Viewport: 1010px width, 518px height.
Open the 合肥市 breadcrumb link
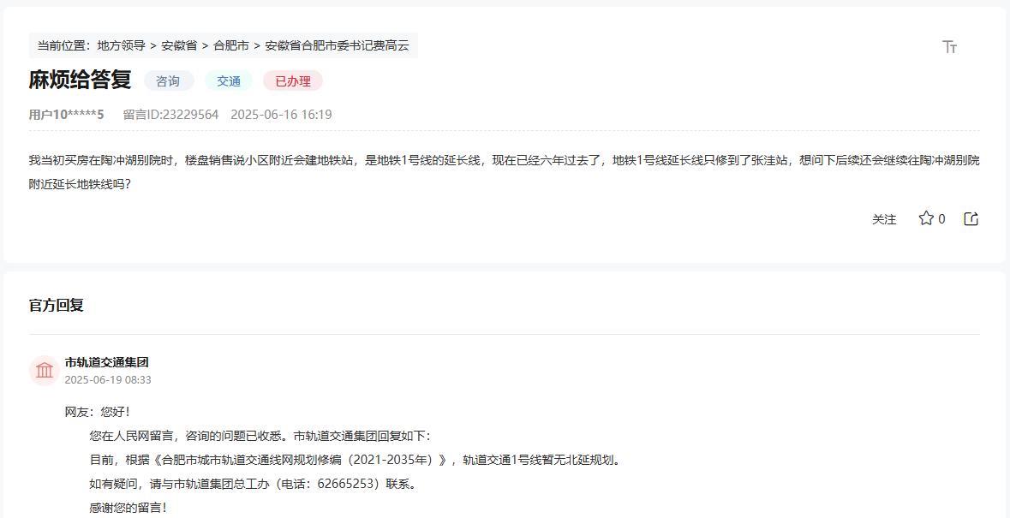click(x=231, y=45)
